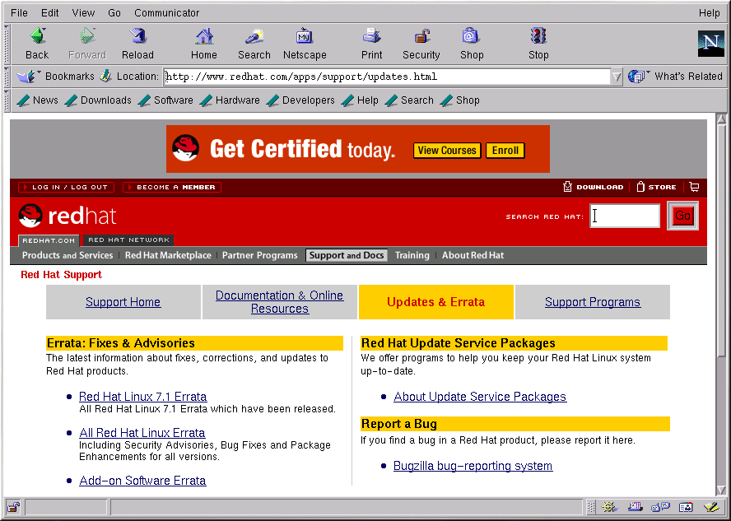Click the vertical scrollbar down arrow
Screen dimensions: 731x521
point(722,489)
